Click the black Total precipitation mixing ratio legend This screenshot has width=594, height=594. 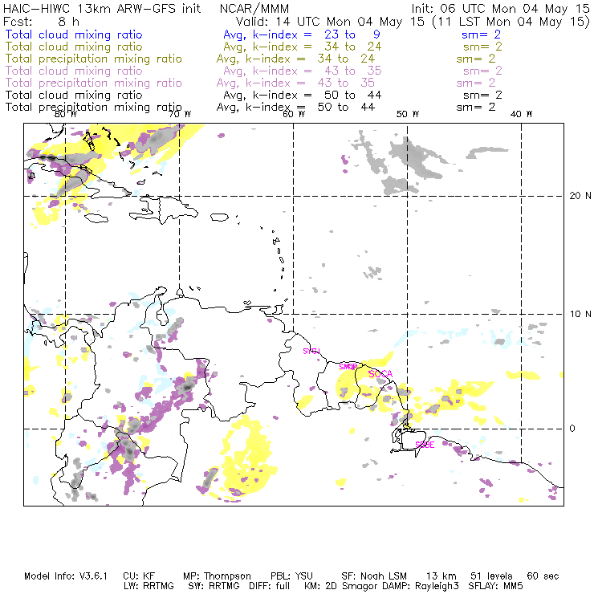pyautogui.click(x=94, y=108)
